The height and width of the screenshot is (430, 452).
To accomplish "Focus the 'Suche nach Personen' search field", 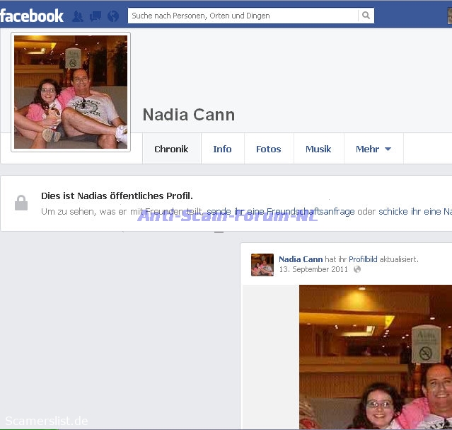I will 243,16.
